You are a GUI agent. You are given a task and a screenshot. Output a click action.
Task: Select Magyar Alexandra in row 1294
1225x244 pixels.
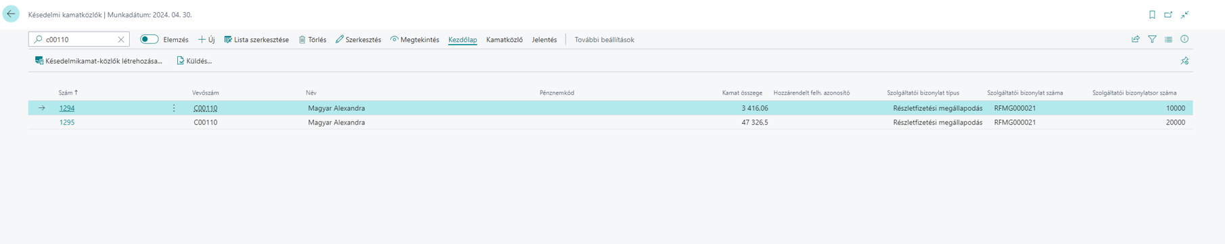tap(336, 108)
